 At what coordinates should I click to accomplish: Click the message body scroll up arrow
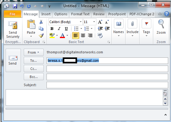[165, 99]
